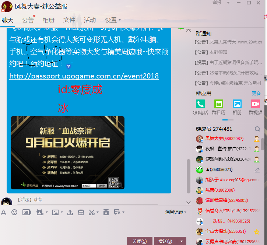The width and height of the screenshot is (267, 245).
Task: Expand the chat bubble tools dropdown arrow
Action: [123, 212]
